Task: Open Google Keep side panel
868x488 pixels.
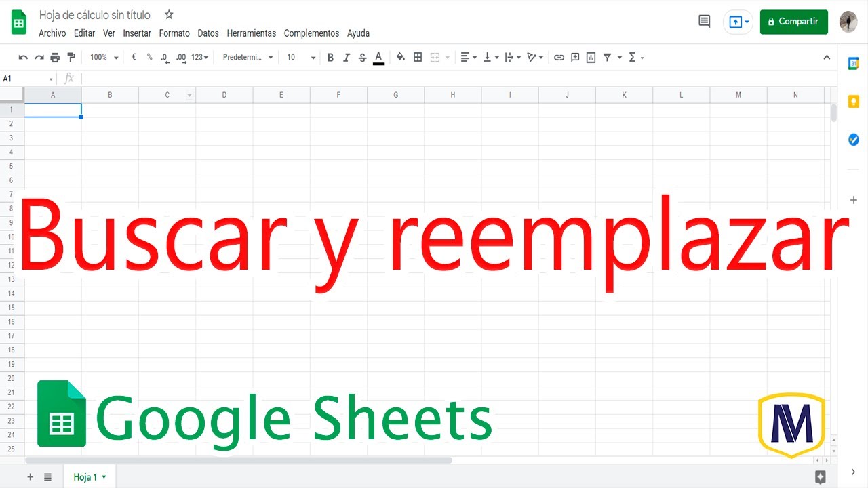Action: click(x=854, y=102)
